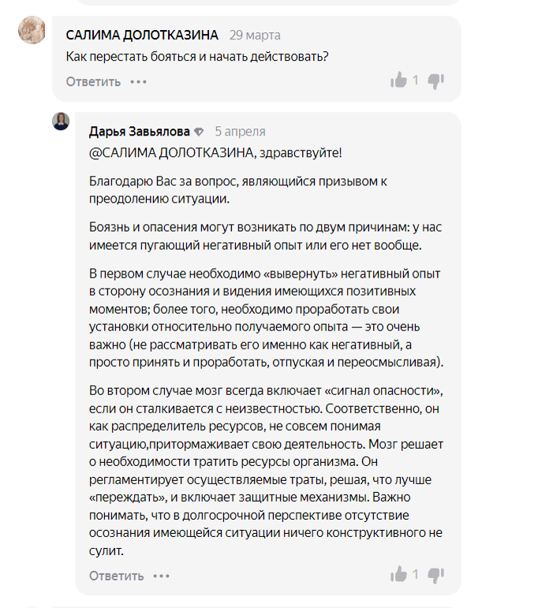
Task: Click the "5 апреля" reply date
Action: [240, 132]
